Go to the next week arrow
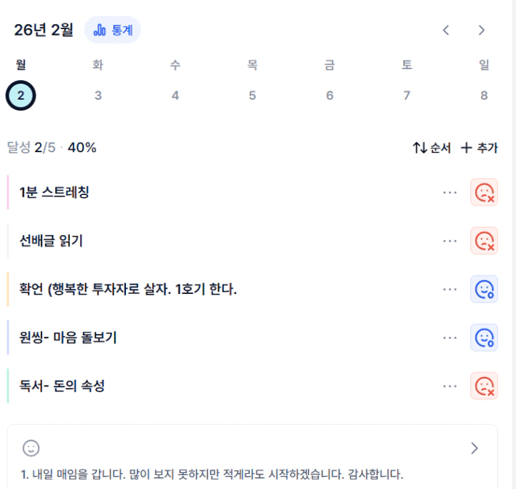Viewport: 516px width, 489px height. 481,31
